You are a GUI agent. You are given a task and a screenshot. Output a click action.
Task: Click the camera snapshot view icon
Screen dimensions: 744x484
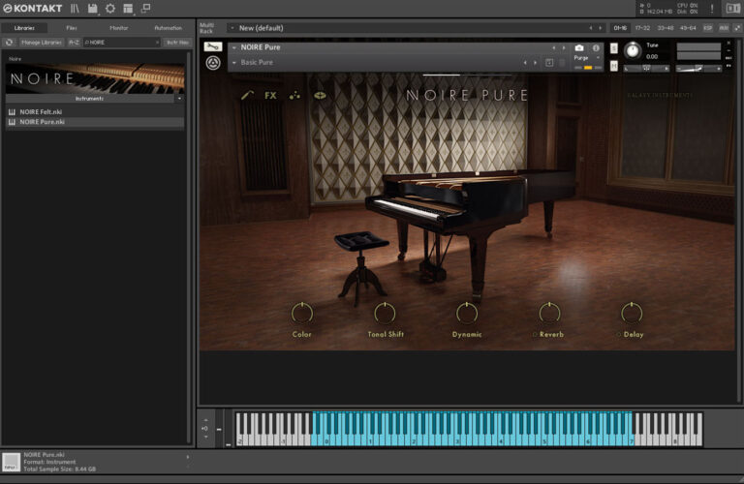click(579, 47)
